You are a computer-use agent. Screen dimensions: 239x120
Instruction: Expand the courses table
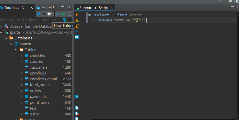point(21,62)
